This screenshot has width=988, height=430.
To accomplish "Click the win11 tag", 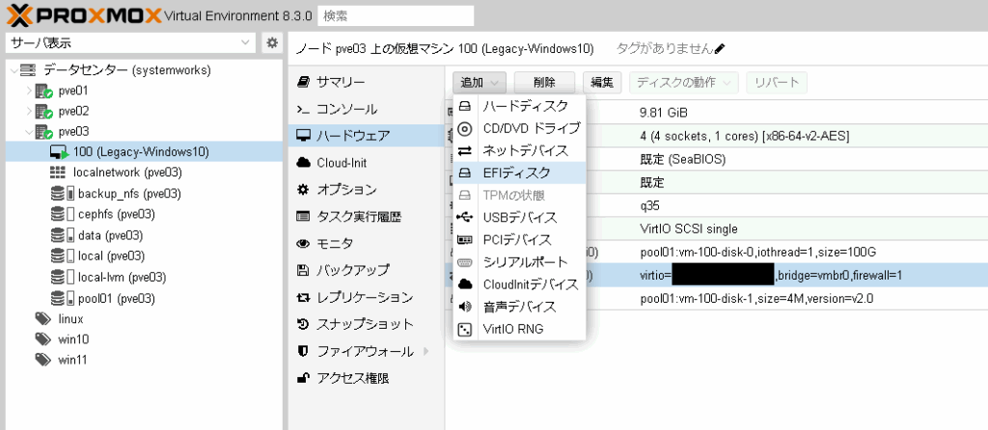I will click(x=73, y=361).
